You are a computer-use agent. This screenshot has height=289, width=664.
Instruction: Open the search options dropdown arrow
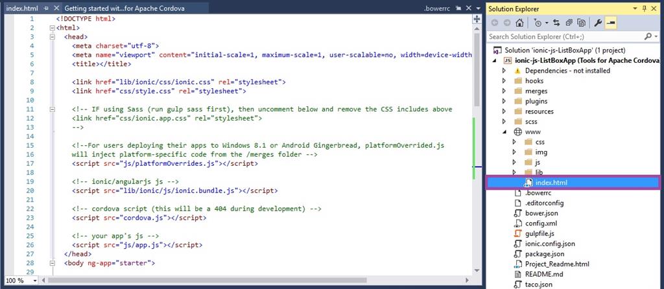coord(656,37)
